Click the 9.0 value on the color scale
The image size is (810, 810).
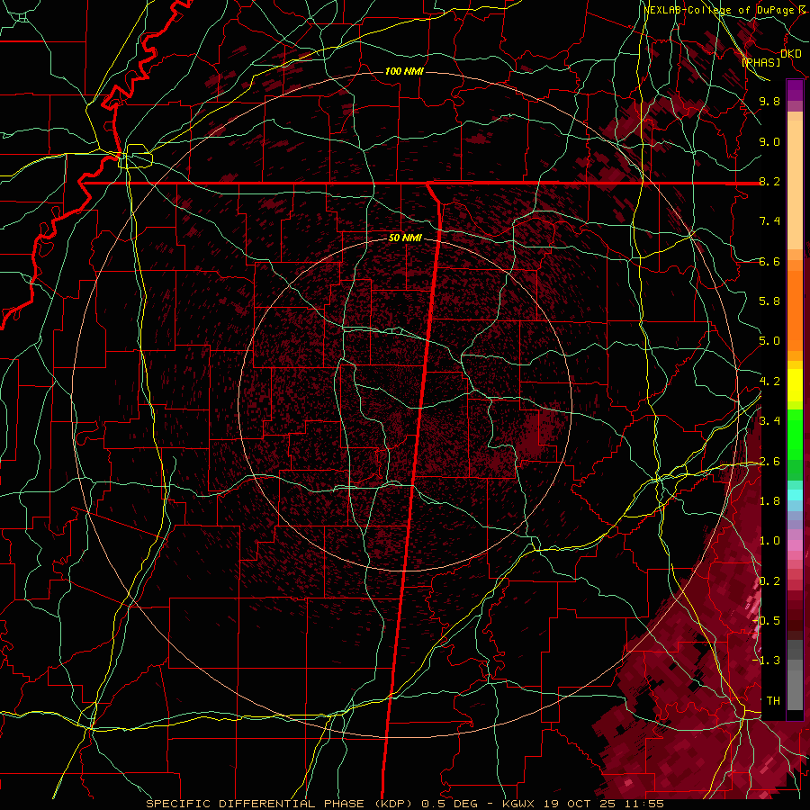pos(769,142)
